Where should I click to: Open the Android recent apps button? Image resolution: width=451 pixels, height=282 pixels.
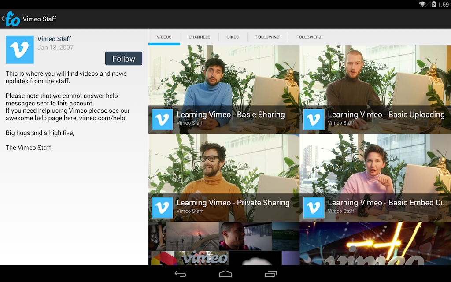pyautogui.click(x=271, y=274)
